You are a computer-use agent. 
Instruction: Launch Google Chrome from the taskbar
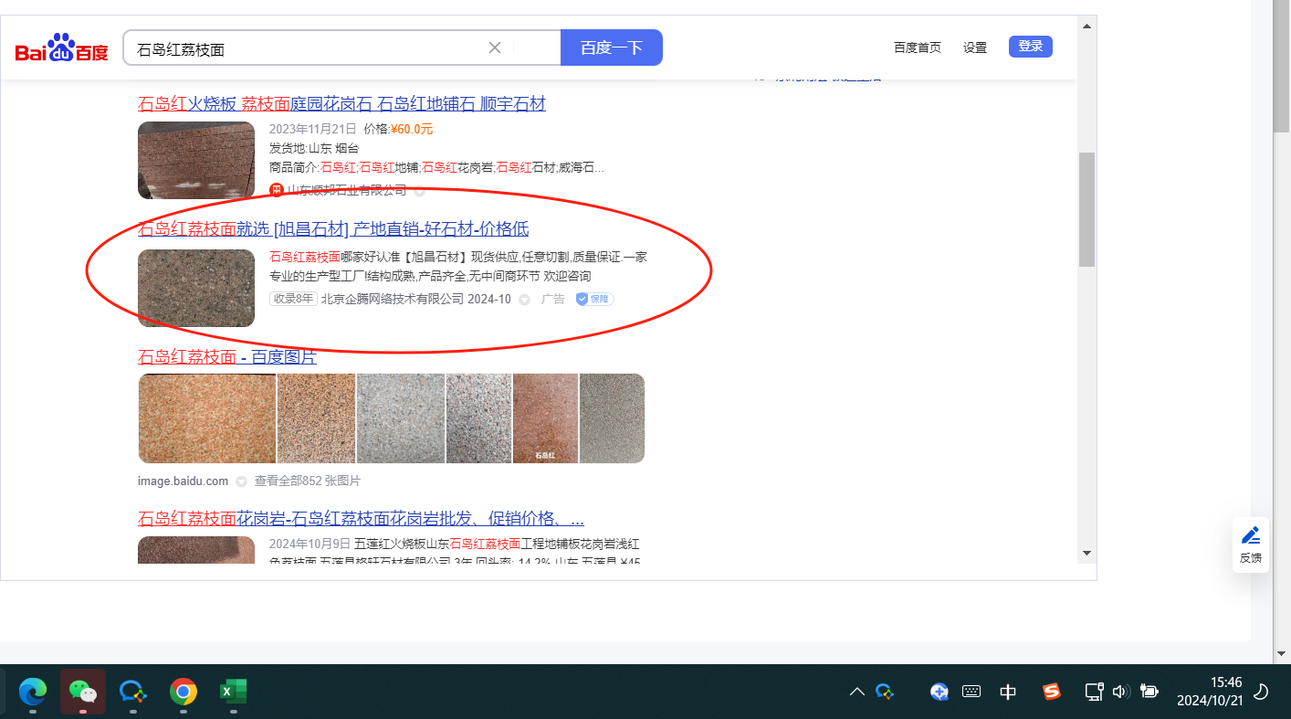click(x=184, y=692)
